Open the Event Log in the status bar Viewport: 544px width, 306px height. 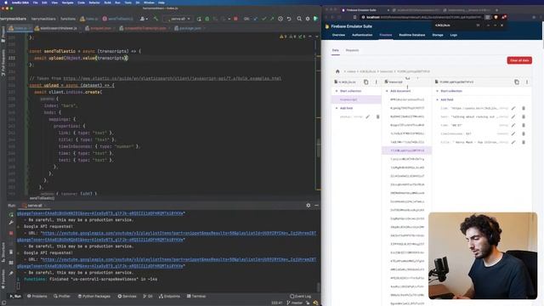(x=300, y=297)
